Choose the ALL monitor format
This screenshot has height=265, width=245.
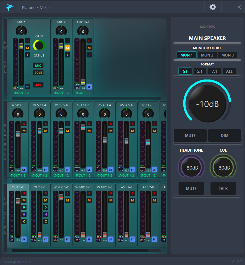(x=229, y=71)
